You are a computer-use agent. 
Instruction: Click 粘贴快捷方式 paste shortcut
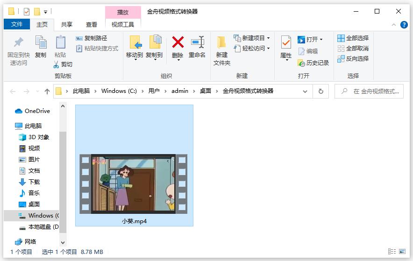[97, 49]
